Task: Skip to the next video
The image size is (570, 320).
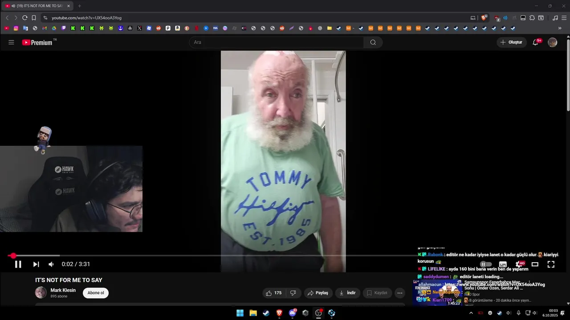Action: click(36, 264)
